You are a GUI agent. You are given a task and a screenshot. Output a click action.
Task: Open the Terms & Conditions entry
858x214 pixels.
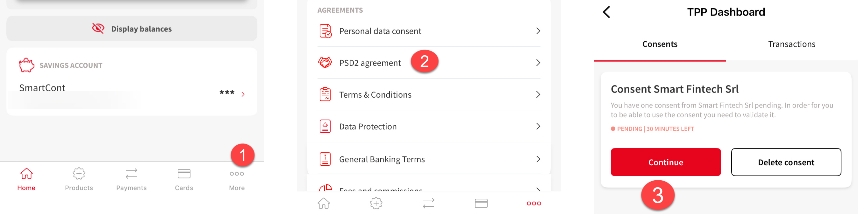click(x=429, y=94)
